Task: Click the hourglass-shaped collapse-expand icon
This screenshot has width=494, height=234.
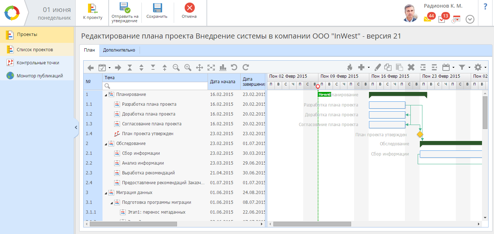Action: tap(130, 68)
